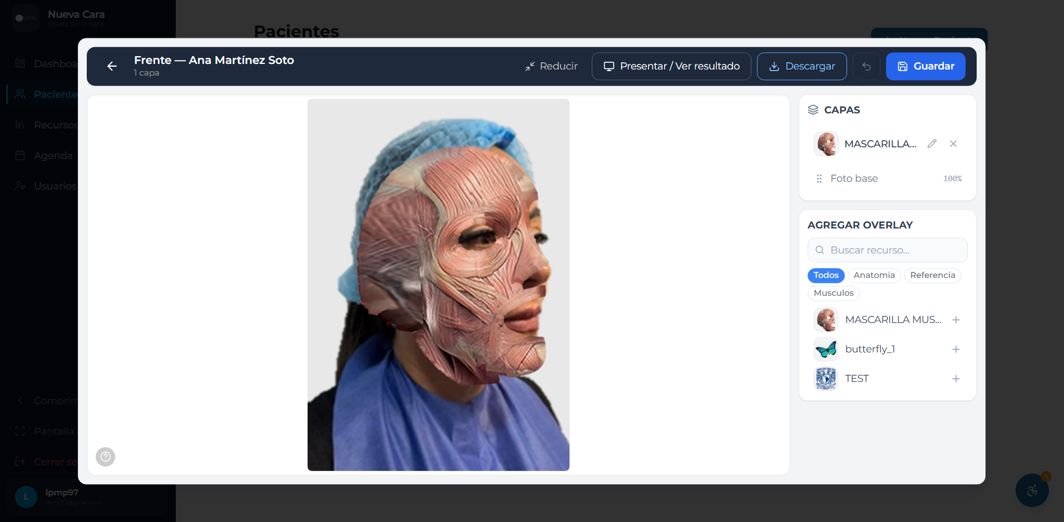Click the butterfly_1 overlay name

(x=870, y=349)
